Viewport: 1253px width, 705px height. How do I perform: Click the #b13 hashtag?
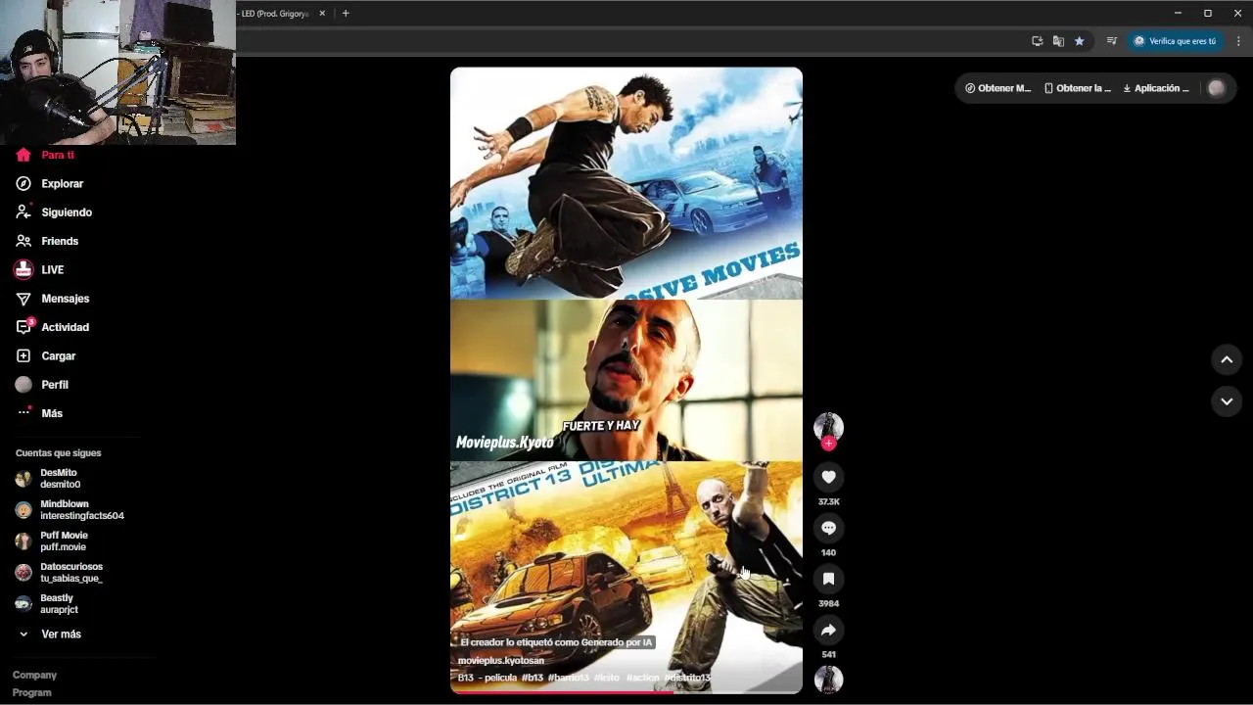click(x=533, y=678)
